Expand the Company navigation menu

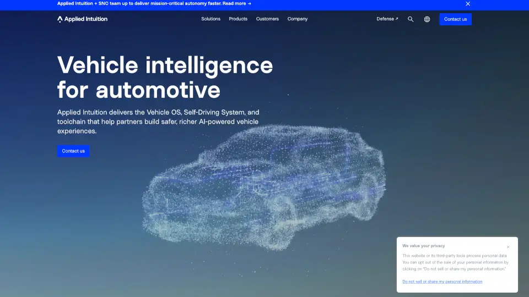tap(298, 19)
